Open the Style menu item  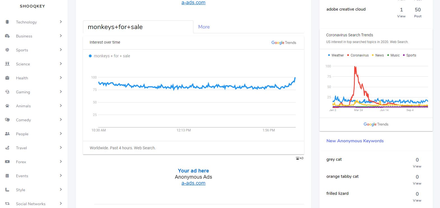point(20,190)
